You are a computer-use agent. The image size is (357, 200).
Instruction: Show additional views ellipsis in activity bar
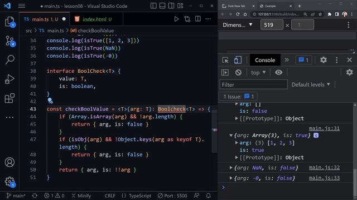tap(9, 117)
